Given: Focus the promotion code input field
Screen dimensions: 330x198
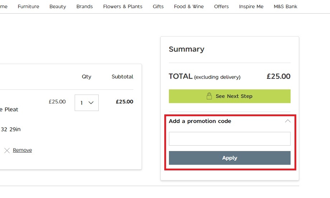Looking at the screenshot, I should click(x=230, y=139).
